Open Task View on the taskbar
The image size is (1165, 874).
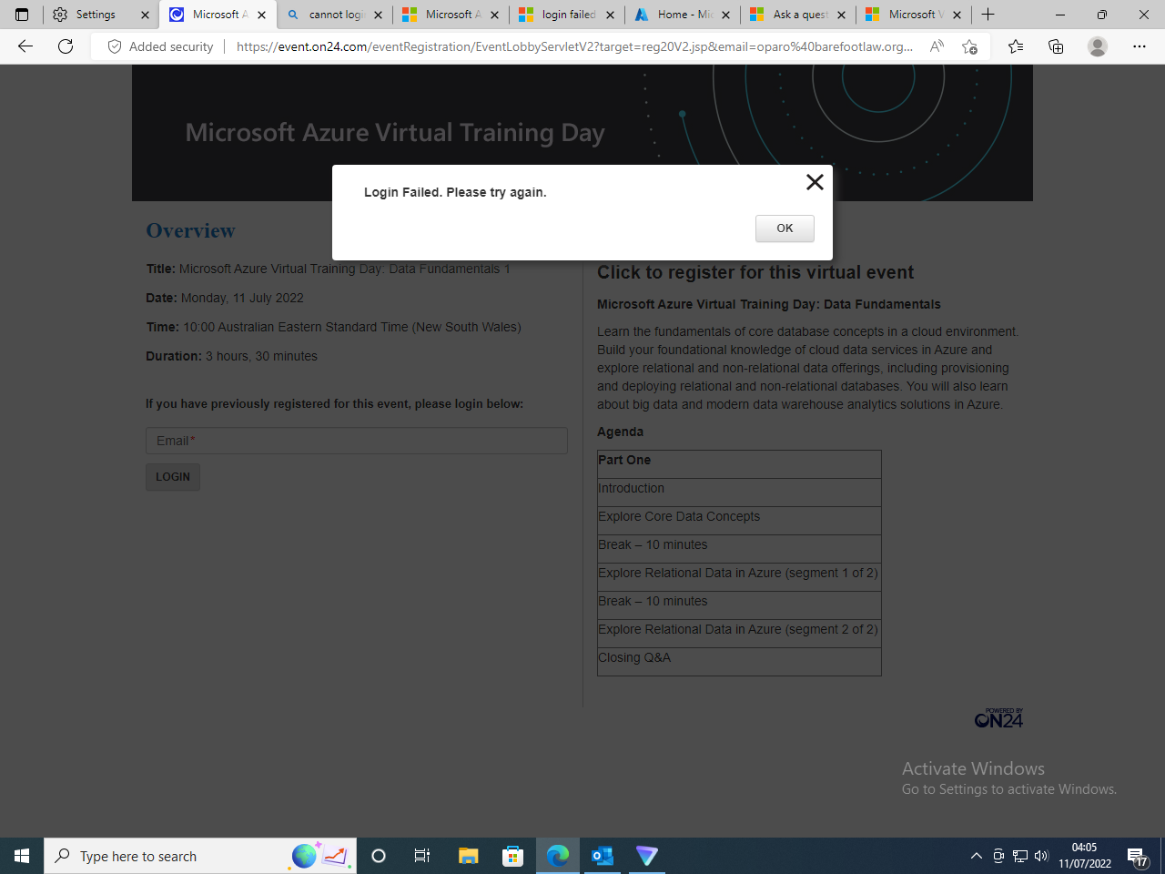[422, 856]
